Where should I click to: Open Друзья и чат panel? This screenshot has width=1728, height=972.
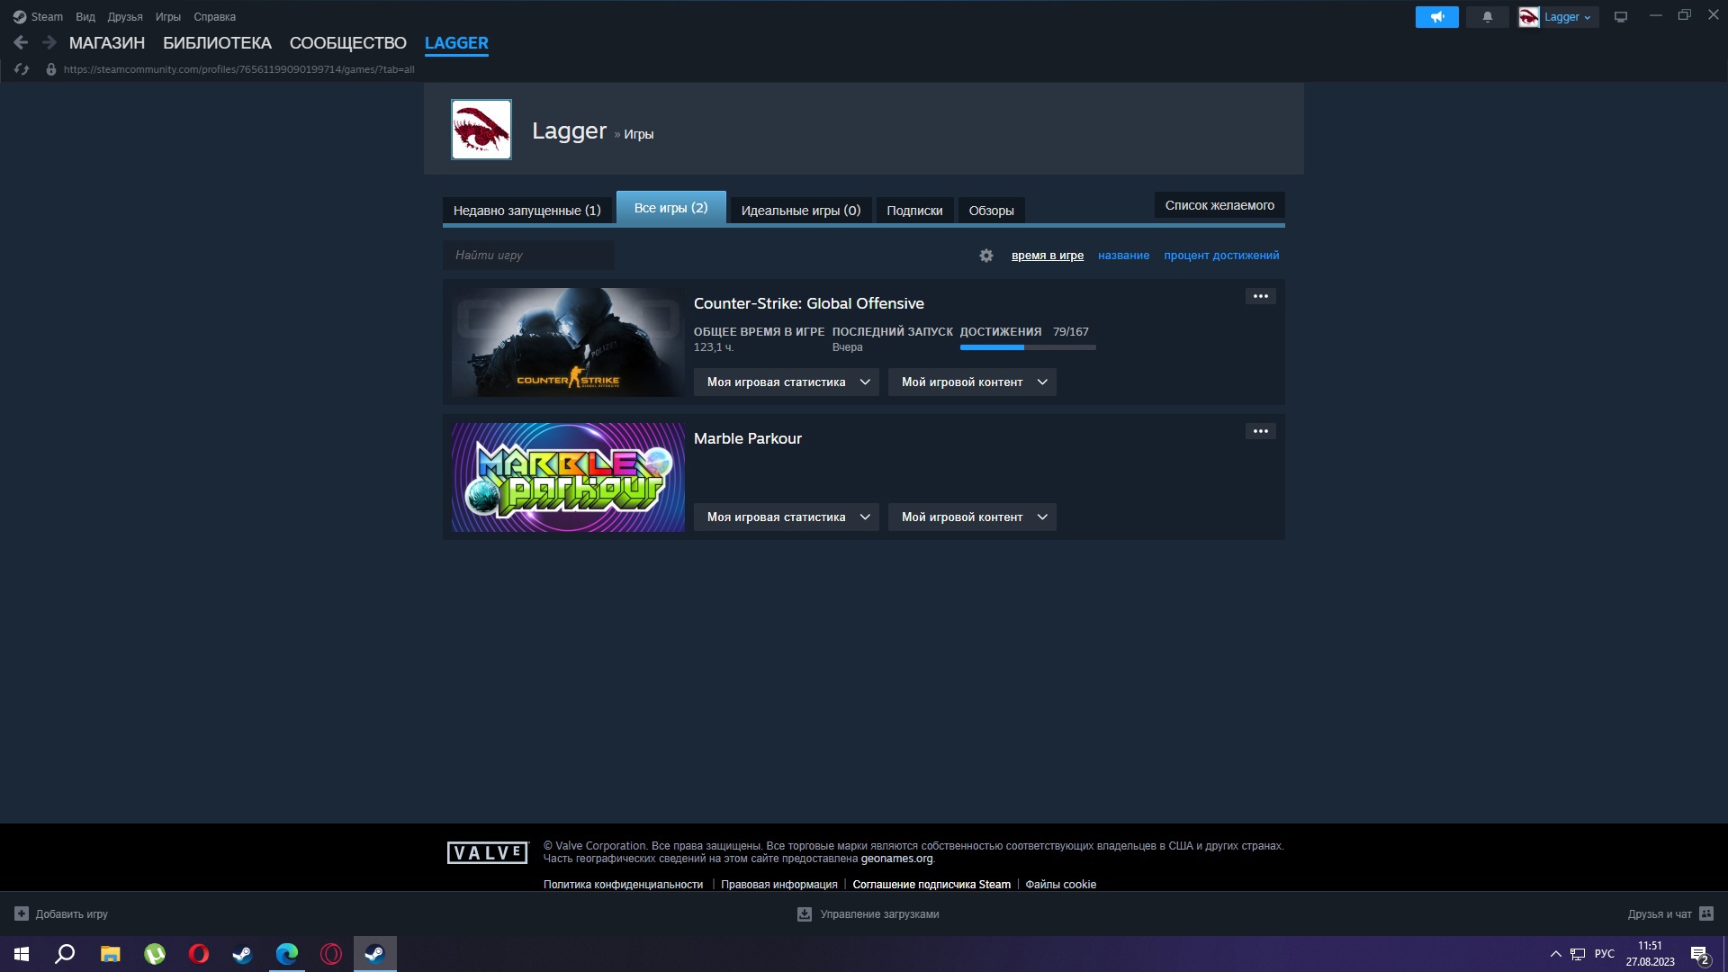(1670, 913)
